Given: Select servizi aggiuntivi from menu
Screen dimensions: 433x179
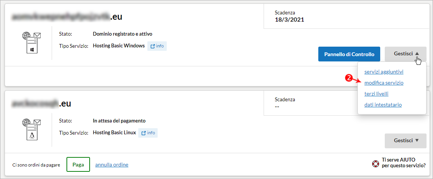Looking at the screenshot, I should coord(384,72).
